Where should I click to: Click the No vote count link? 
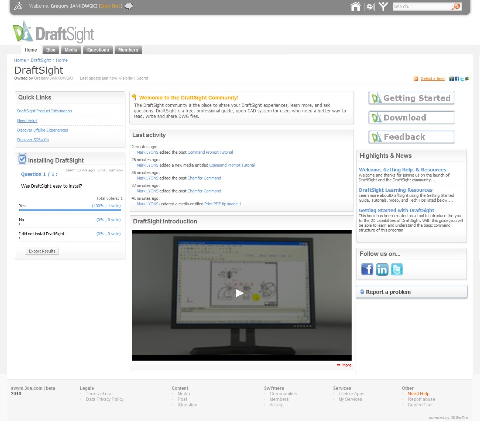(x=108, y=220)
